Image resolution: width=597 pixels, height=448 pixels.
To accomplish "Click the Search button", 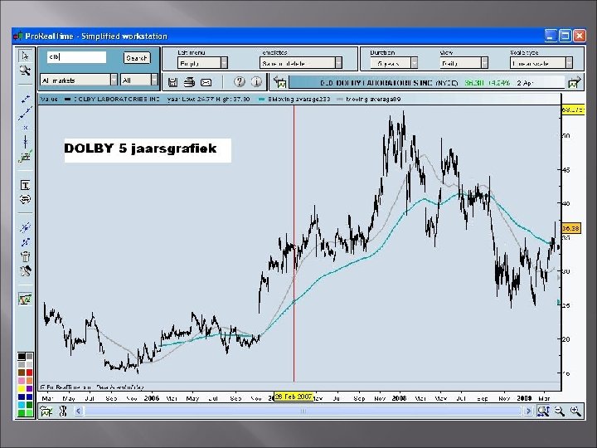I will (x=137, y=58).
